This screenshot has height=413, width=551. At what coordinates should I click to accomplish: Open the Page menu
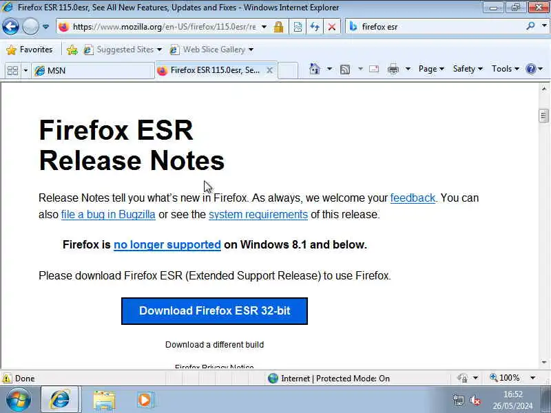(x=431, y=69)
